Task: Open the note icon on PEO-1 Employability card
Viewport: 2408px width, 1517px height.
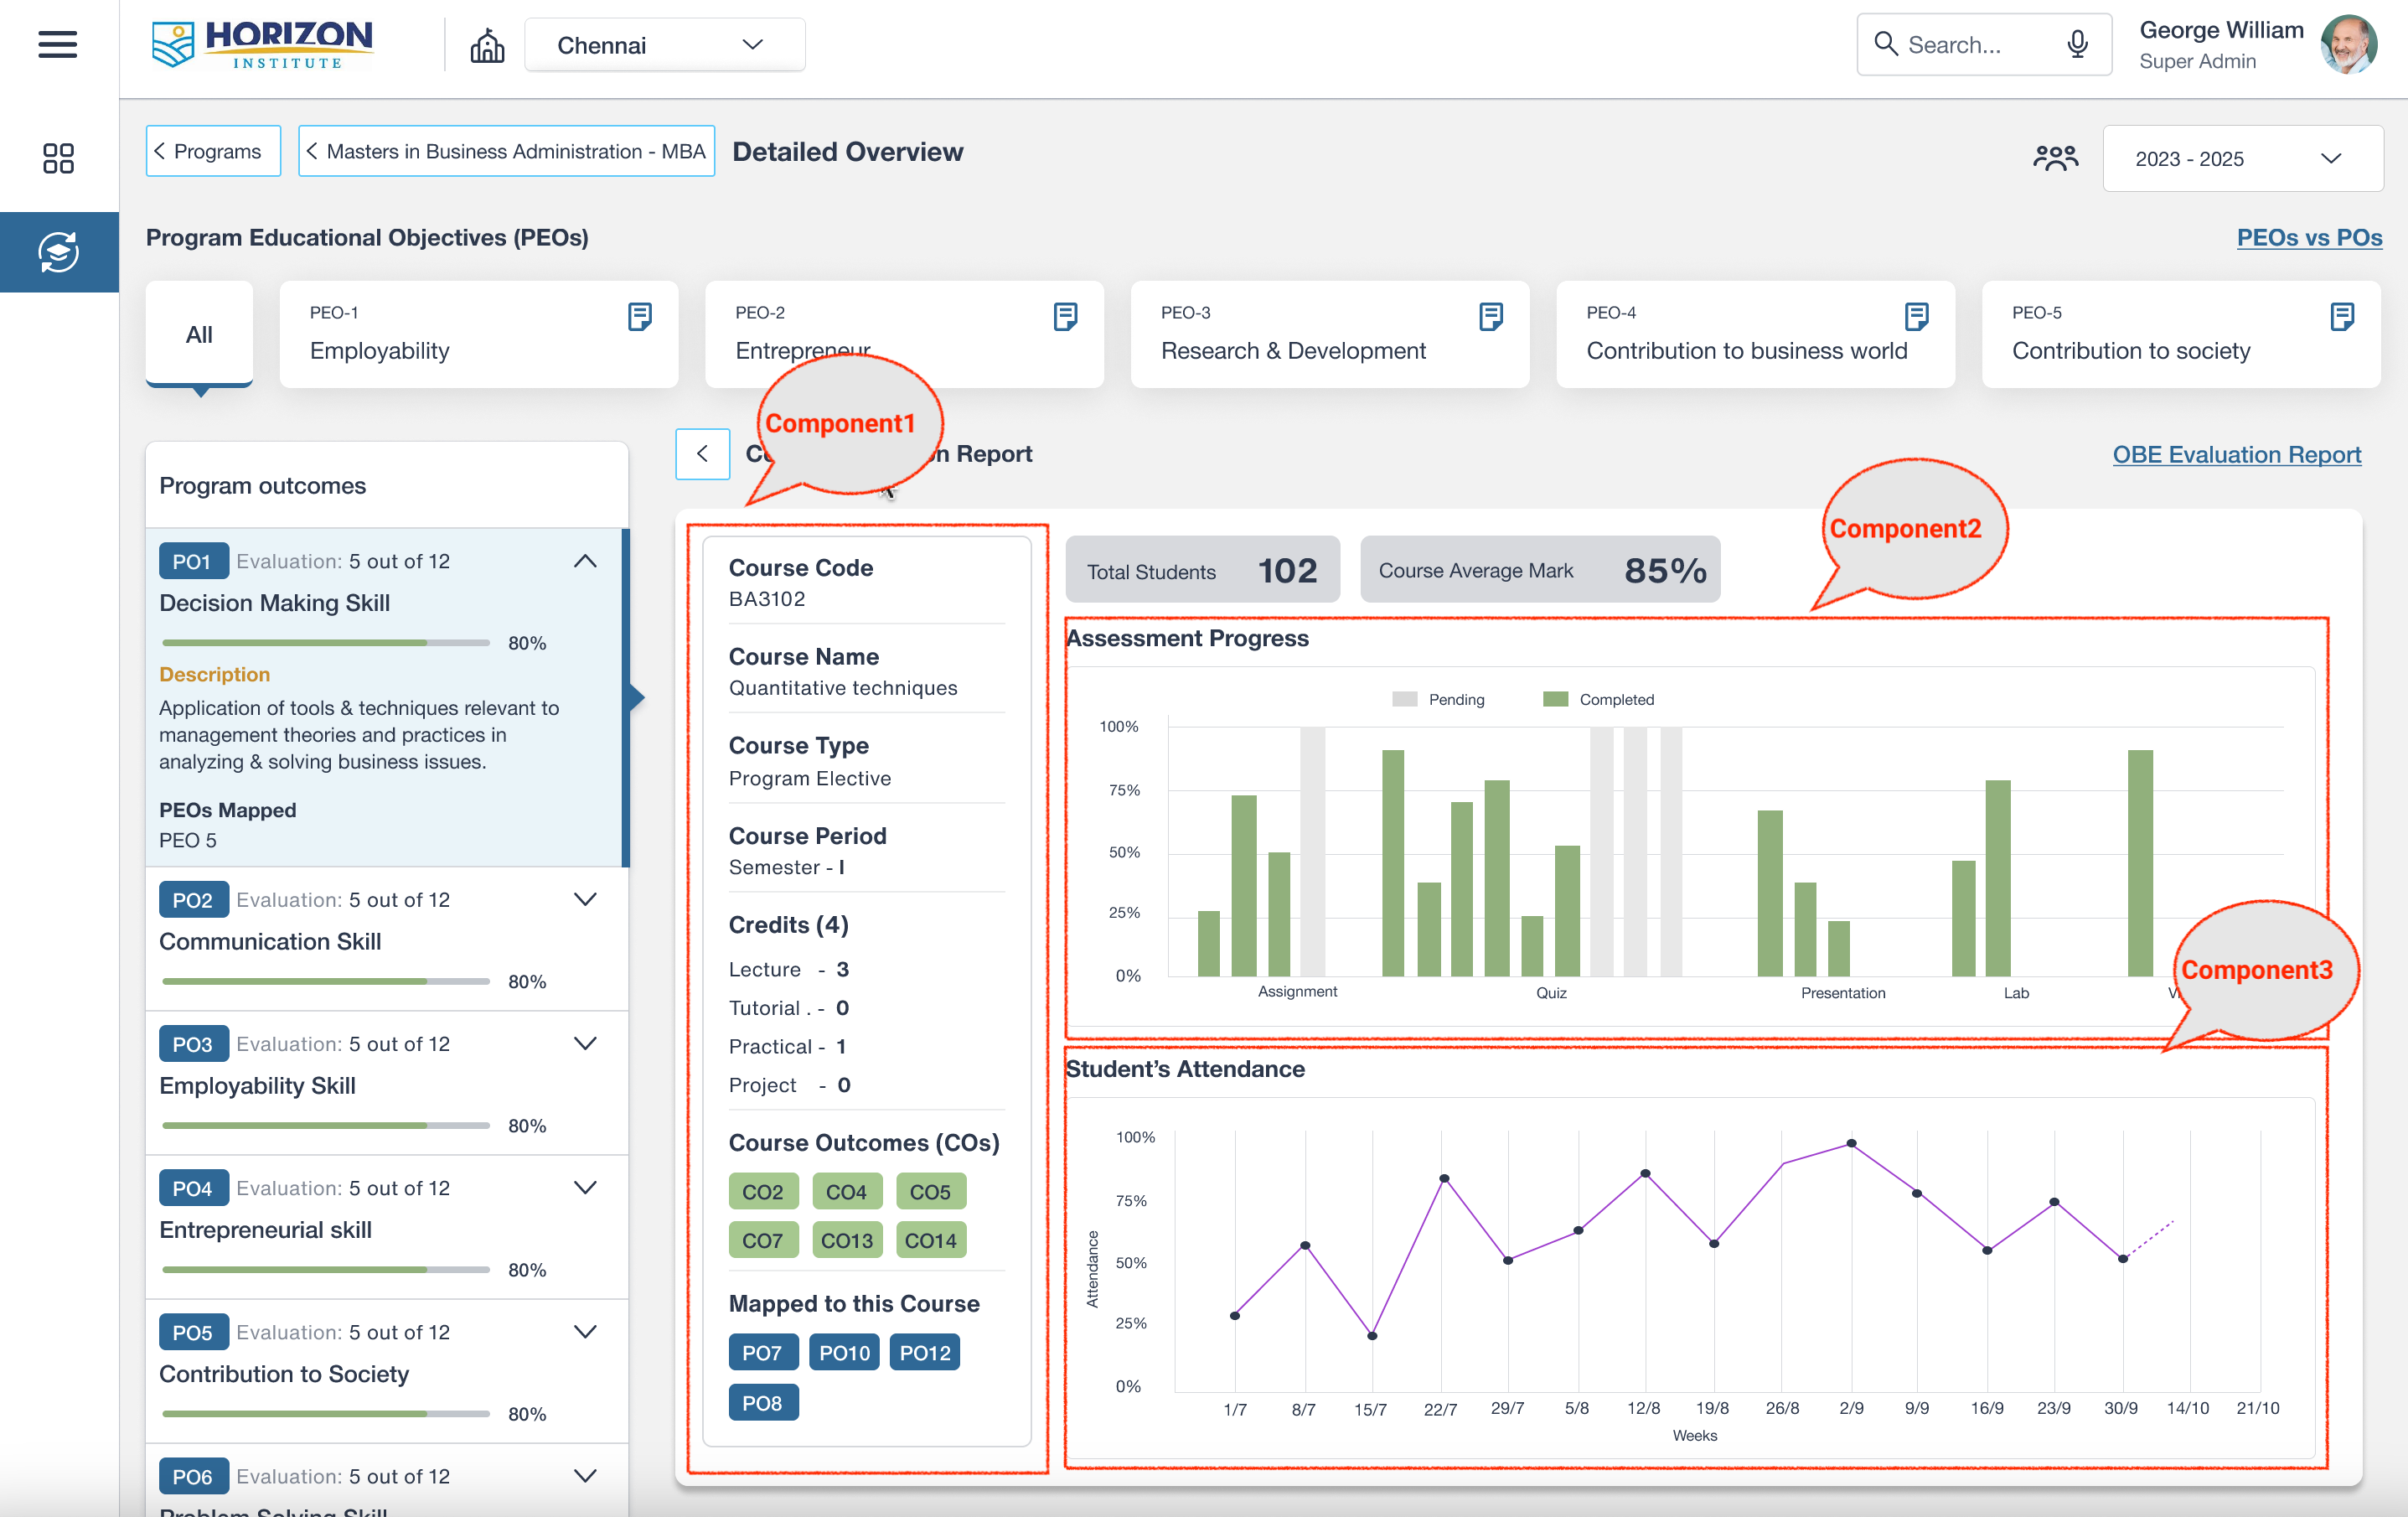Action: (x=640, y=316)
